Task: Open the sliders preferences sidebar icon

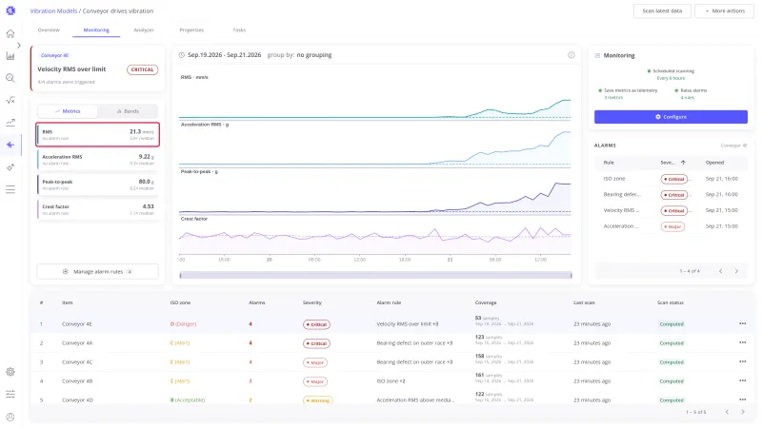Action: pos(10,394)
